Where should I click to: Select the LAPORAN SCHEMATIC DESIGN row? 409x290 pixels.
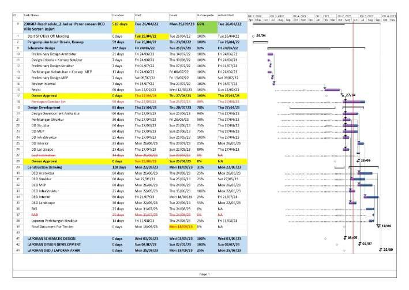(x=130, y=239)
